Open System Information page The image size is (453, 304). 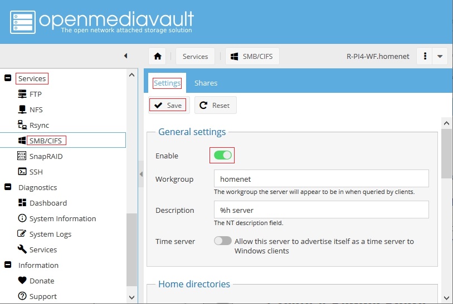click(62, 218)
